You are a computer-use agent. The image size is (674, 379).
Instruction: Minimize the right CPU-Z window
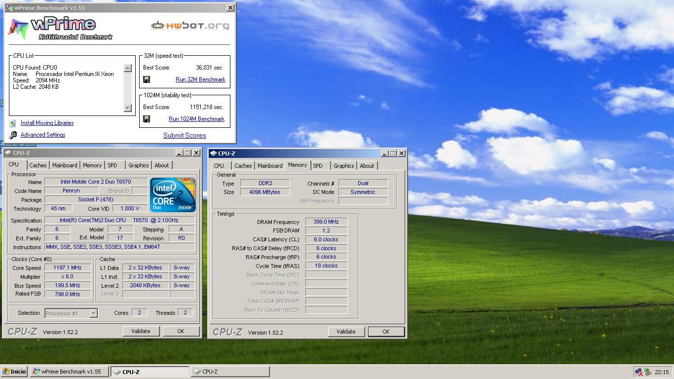point(384,153)
